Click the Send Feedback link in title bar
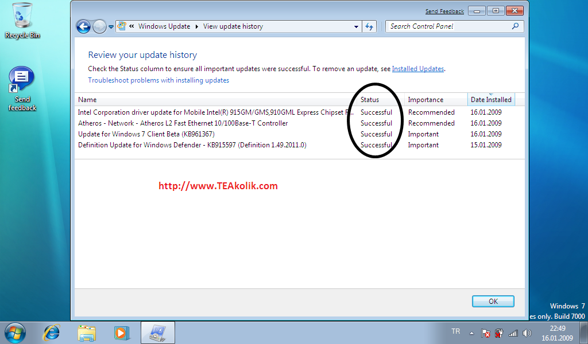 [x=444, y=11]
